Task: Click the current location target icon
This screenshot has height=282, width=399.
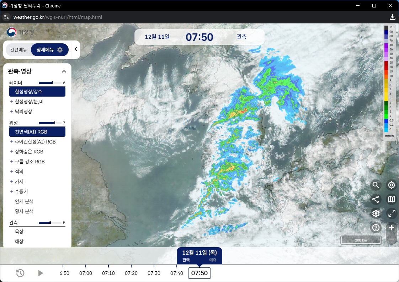Action: pos(392,185)
